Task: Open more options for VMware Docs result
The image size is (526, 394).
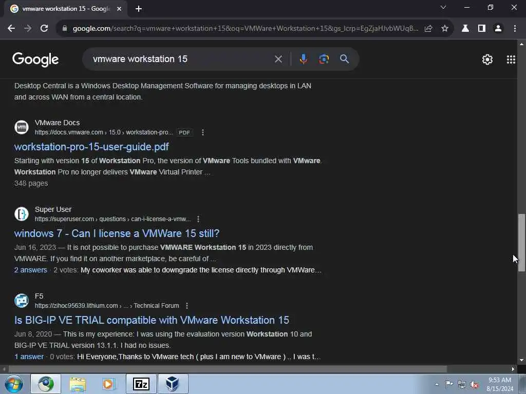Action: pyautogui.click(x=202, y=132)
